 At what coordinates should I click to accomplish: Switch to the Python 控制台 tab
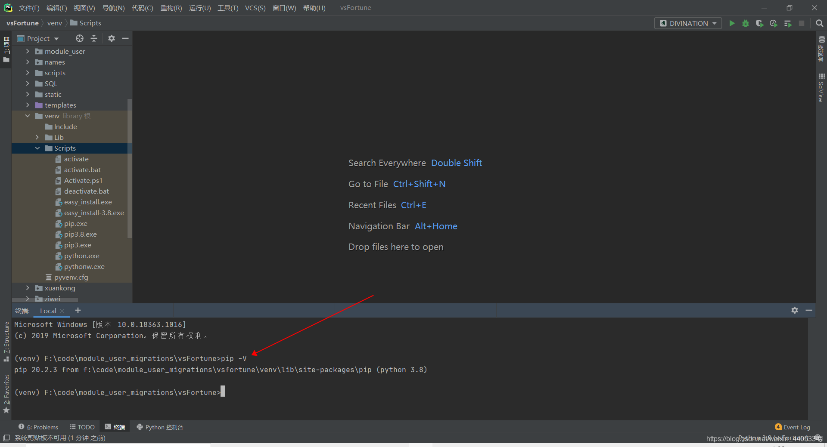(x=160, y=427)
